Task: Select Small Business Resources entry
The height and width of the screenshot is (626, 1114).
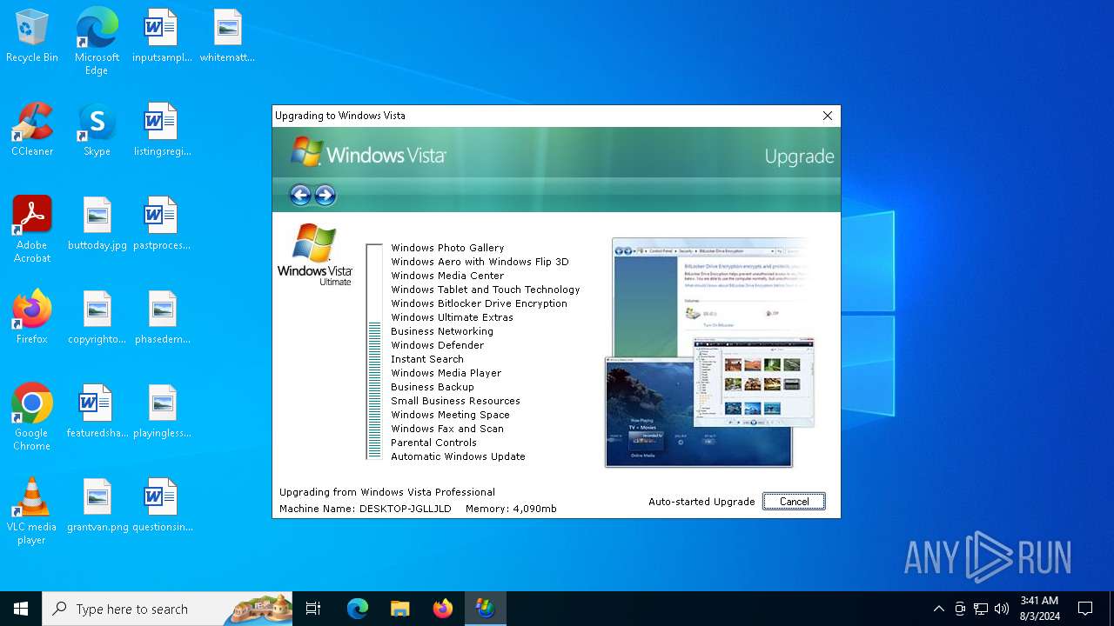Action: point(455,401)
